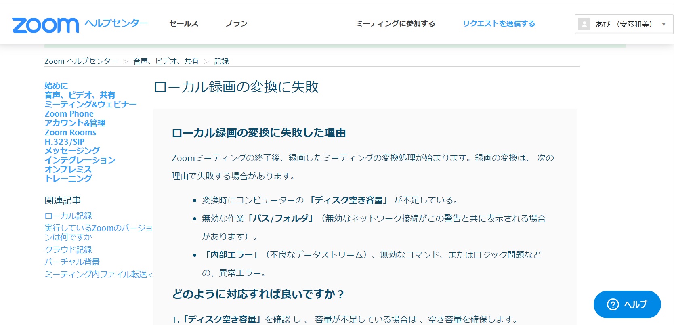Open インテグレーション sidebar category

pos(80,160)
